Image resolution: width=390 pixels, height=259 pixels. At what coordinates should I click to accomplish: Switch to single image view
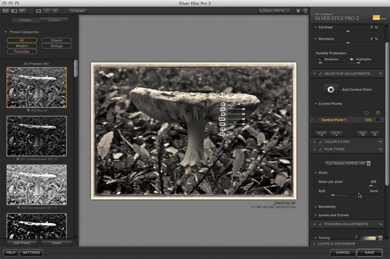pyautogui.click(x=38, y=10)
